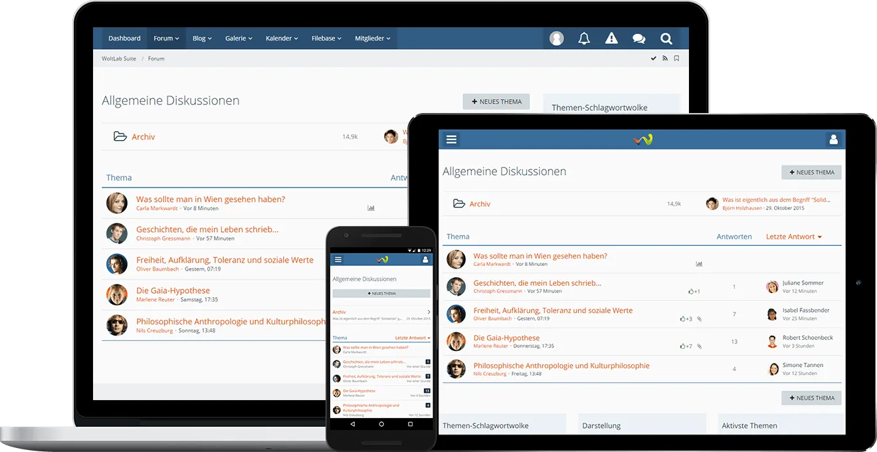
Task: Expand the Forum dropdown menu
Action: 166,39
